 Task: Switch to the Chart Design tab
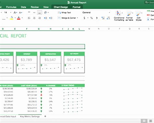pos(61,7)
